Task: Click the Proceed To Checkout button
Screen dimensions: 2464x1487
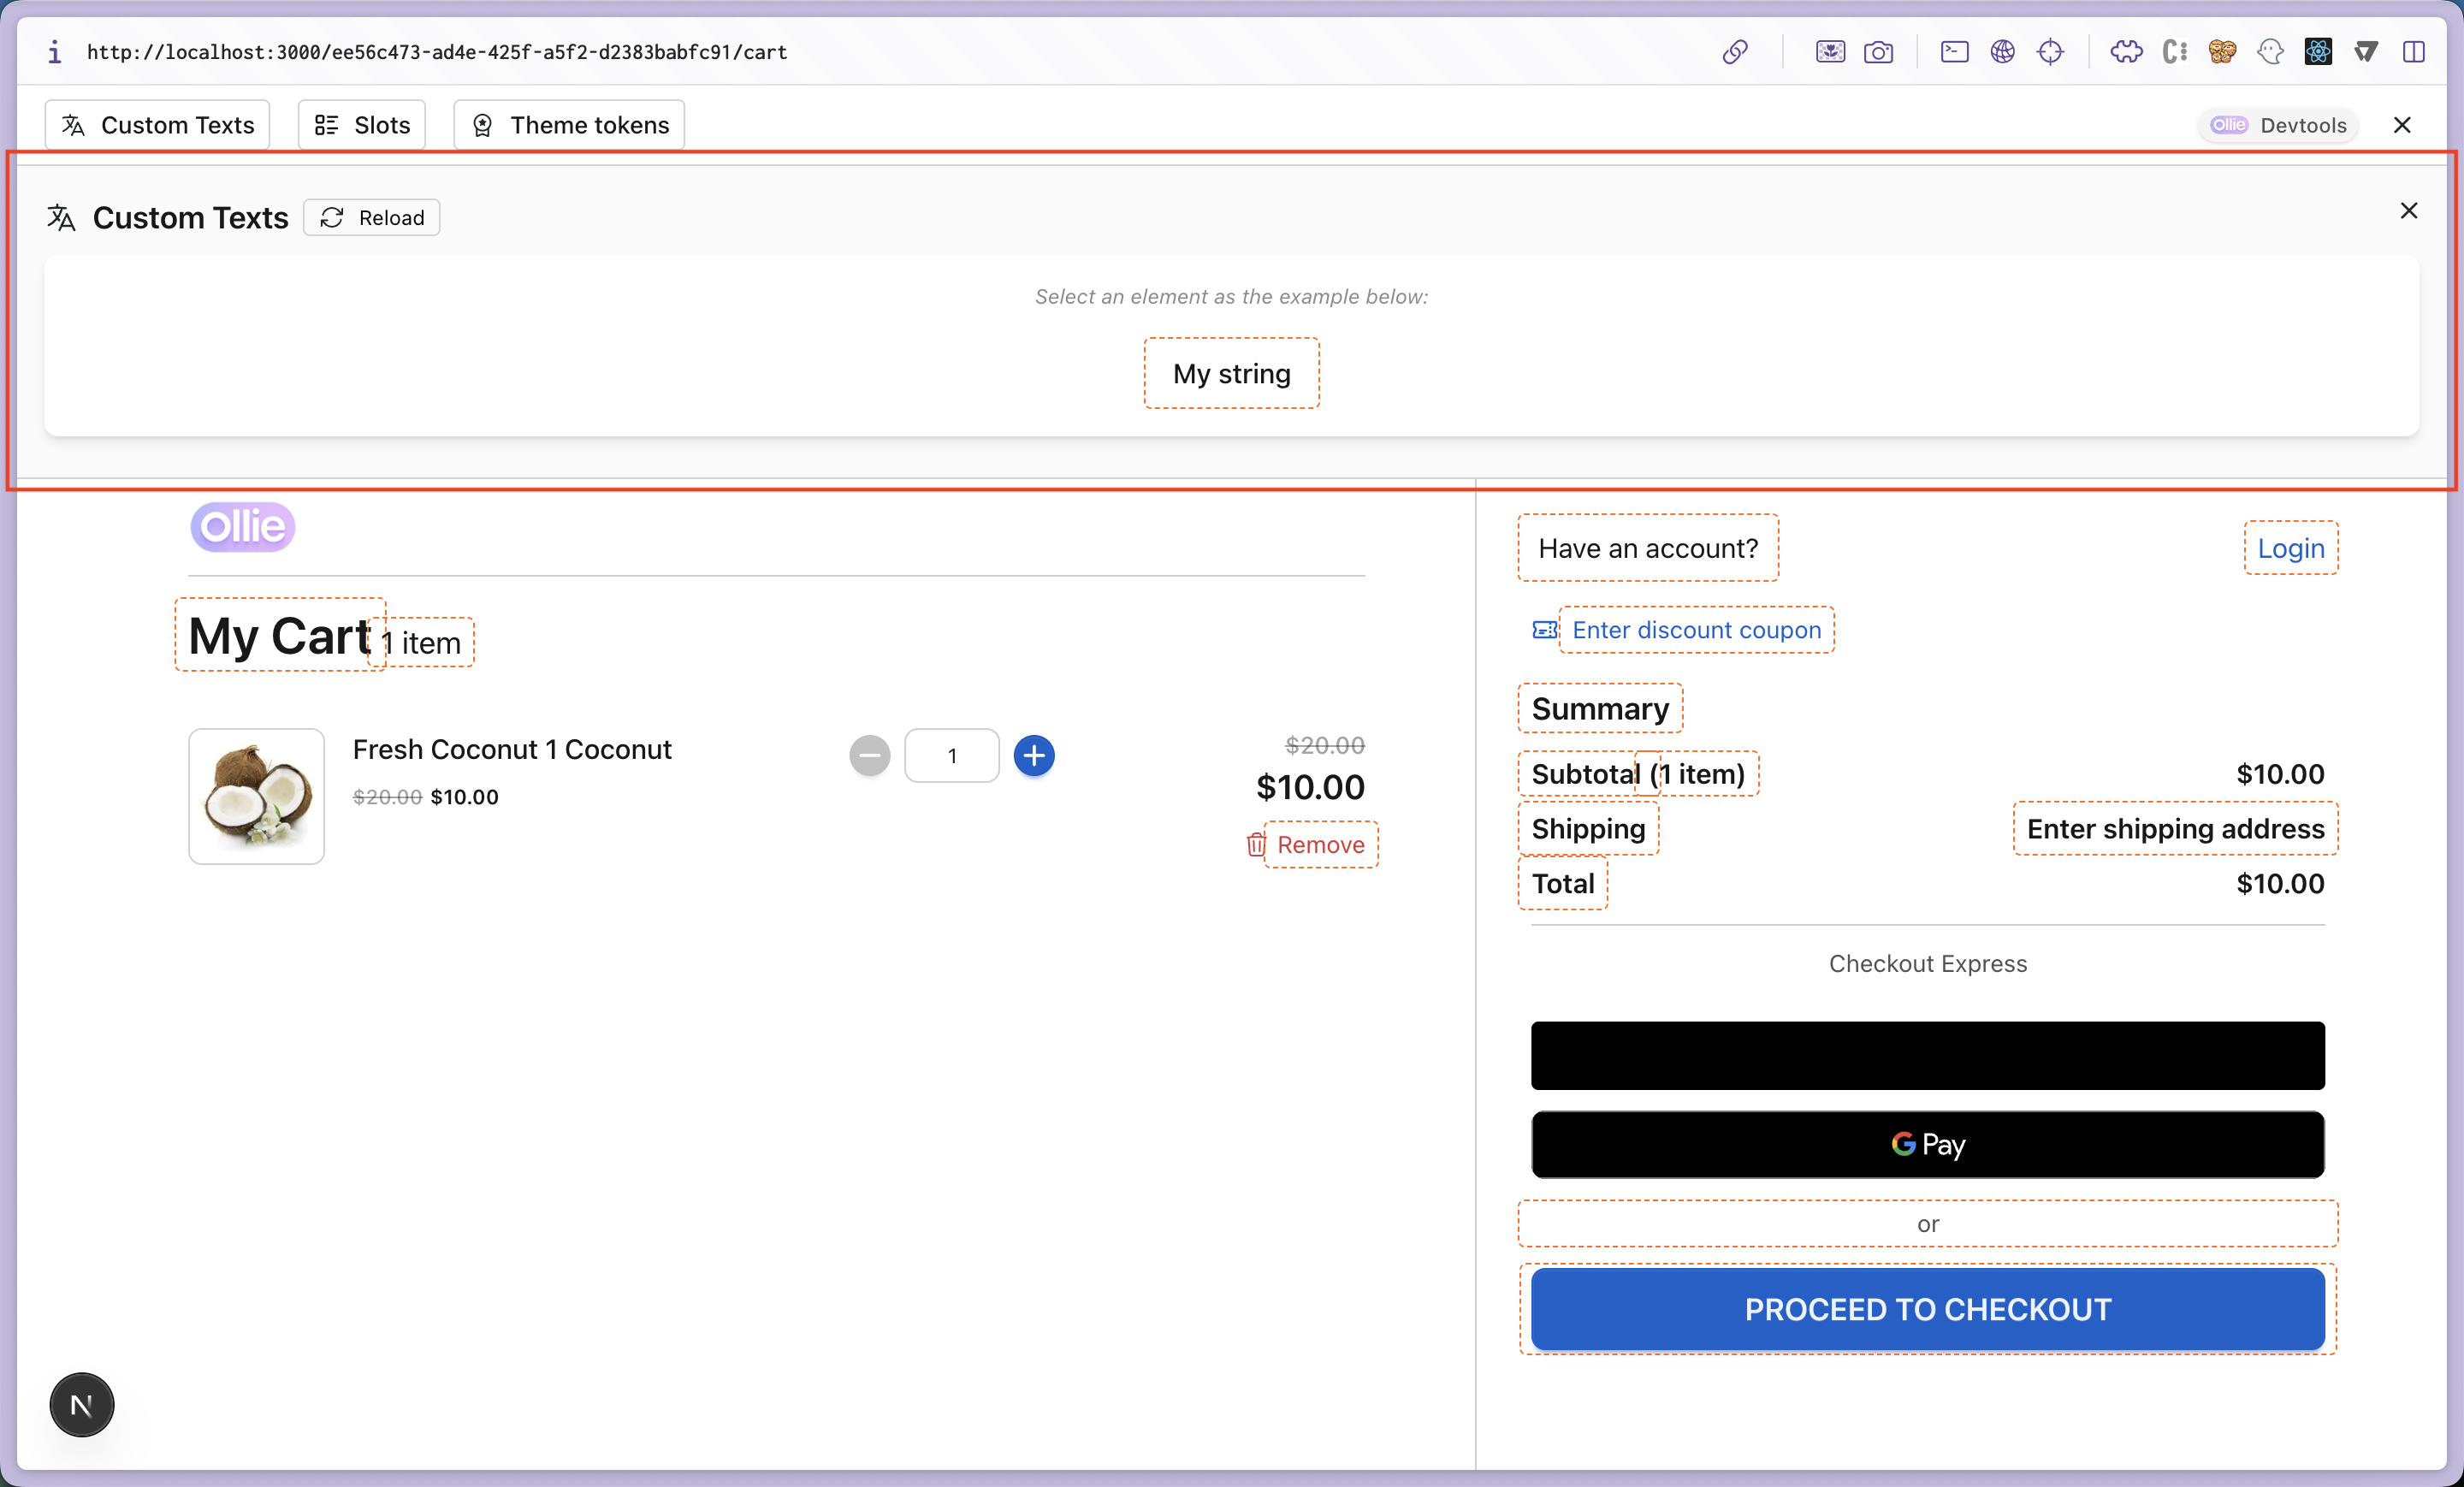Action: (1926, 1310)
